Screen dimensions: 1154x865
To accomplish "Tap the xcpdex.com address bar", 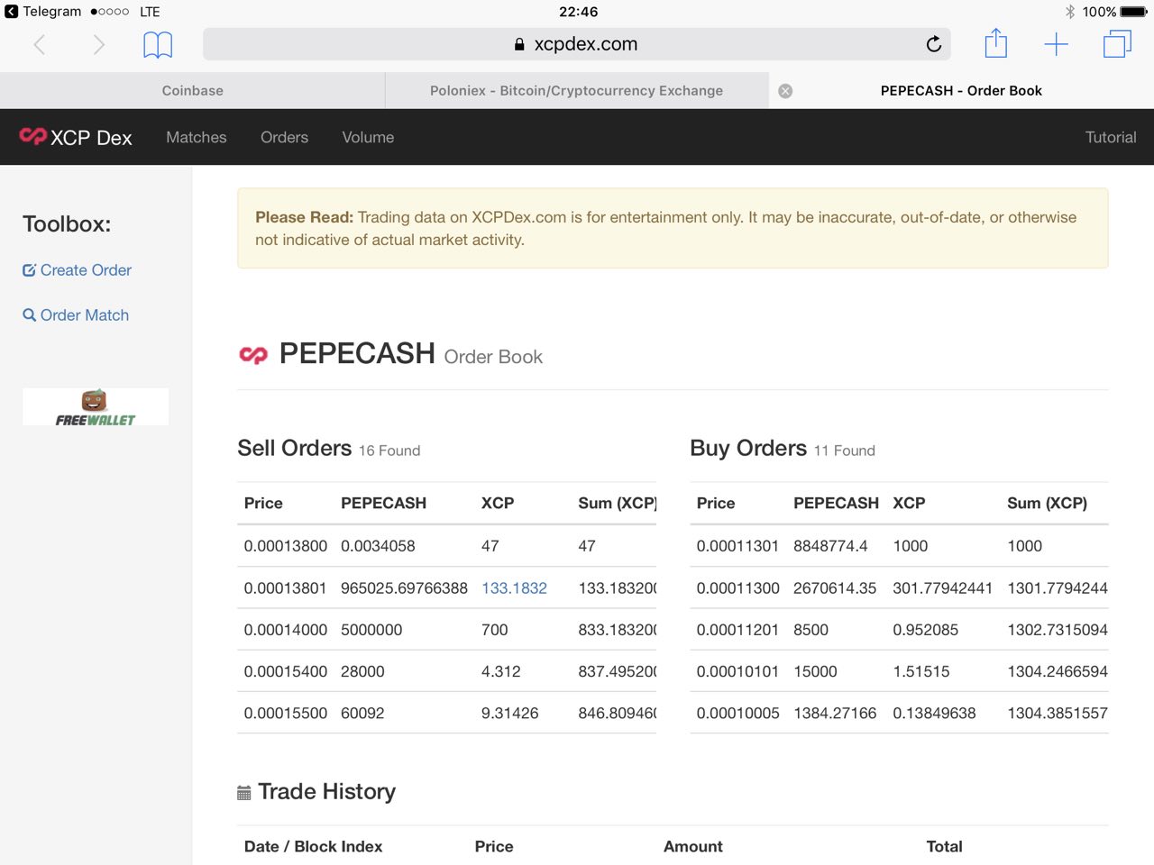I will point(577,44).
